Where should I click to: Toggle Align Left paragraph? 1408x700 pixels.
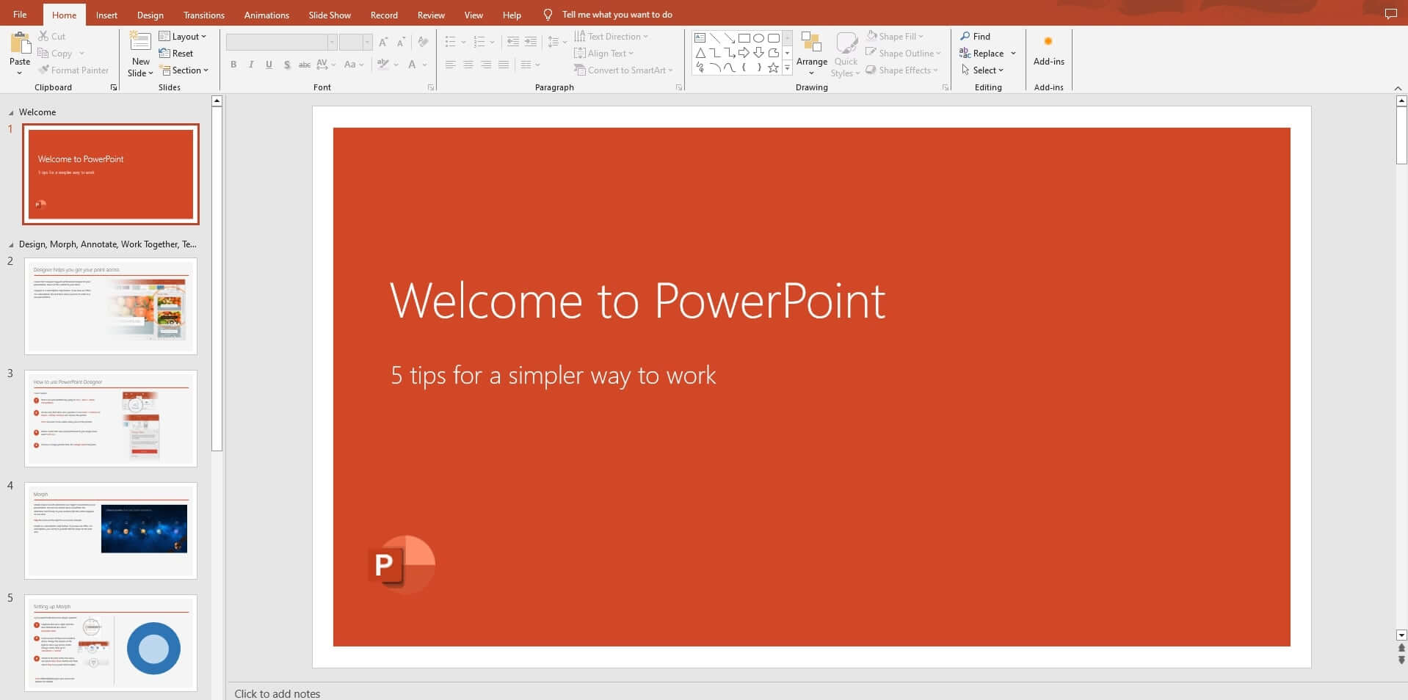[x=450, y=65]
